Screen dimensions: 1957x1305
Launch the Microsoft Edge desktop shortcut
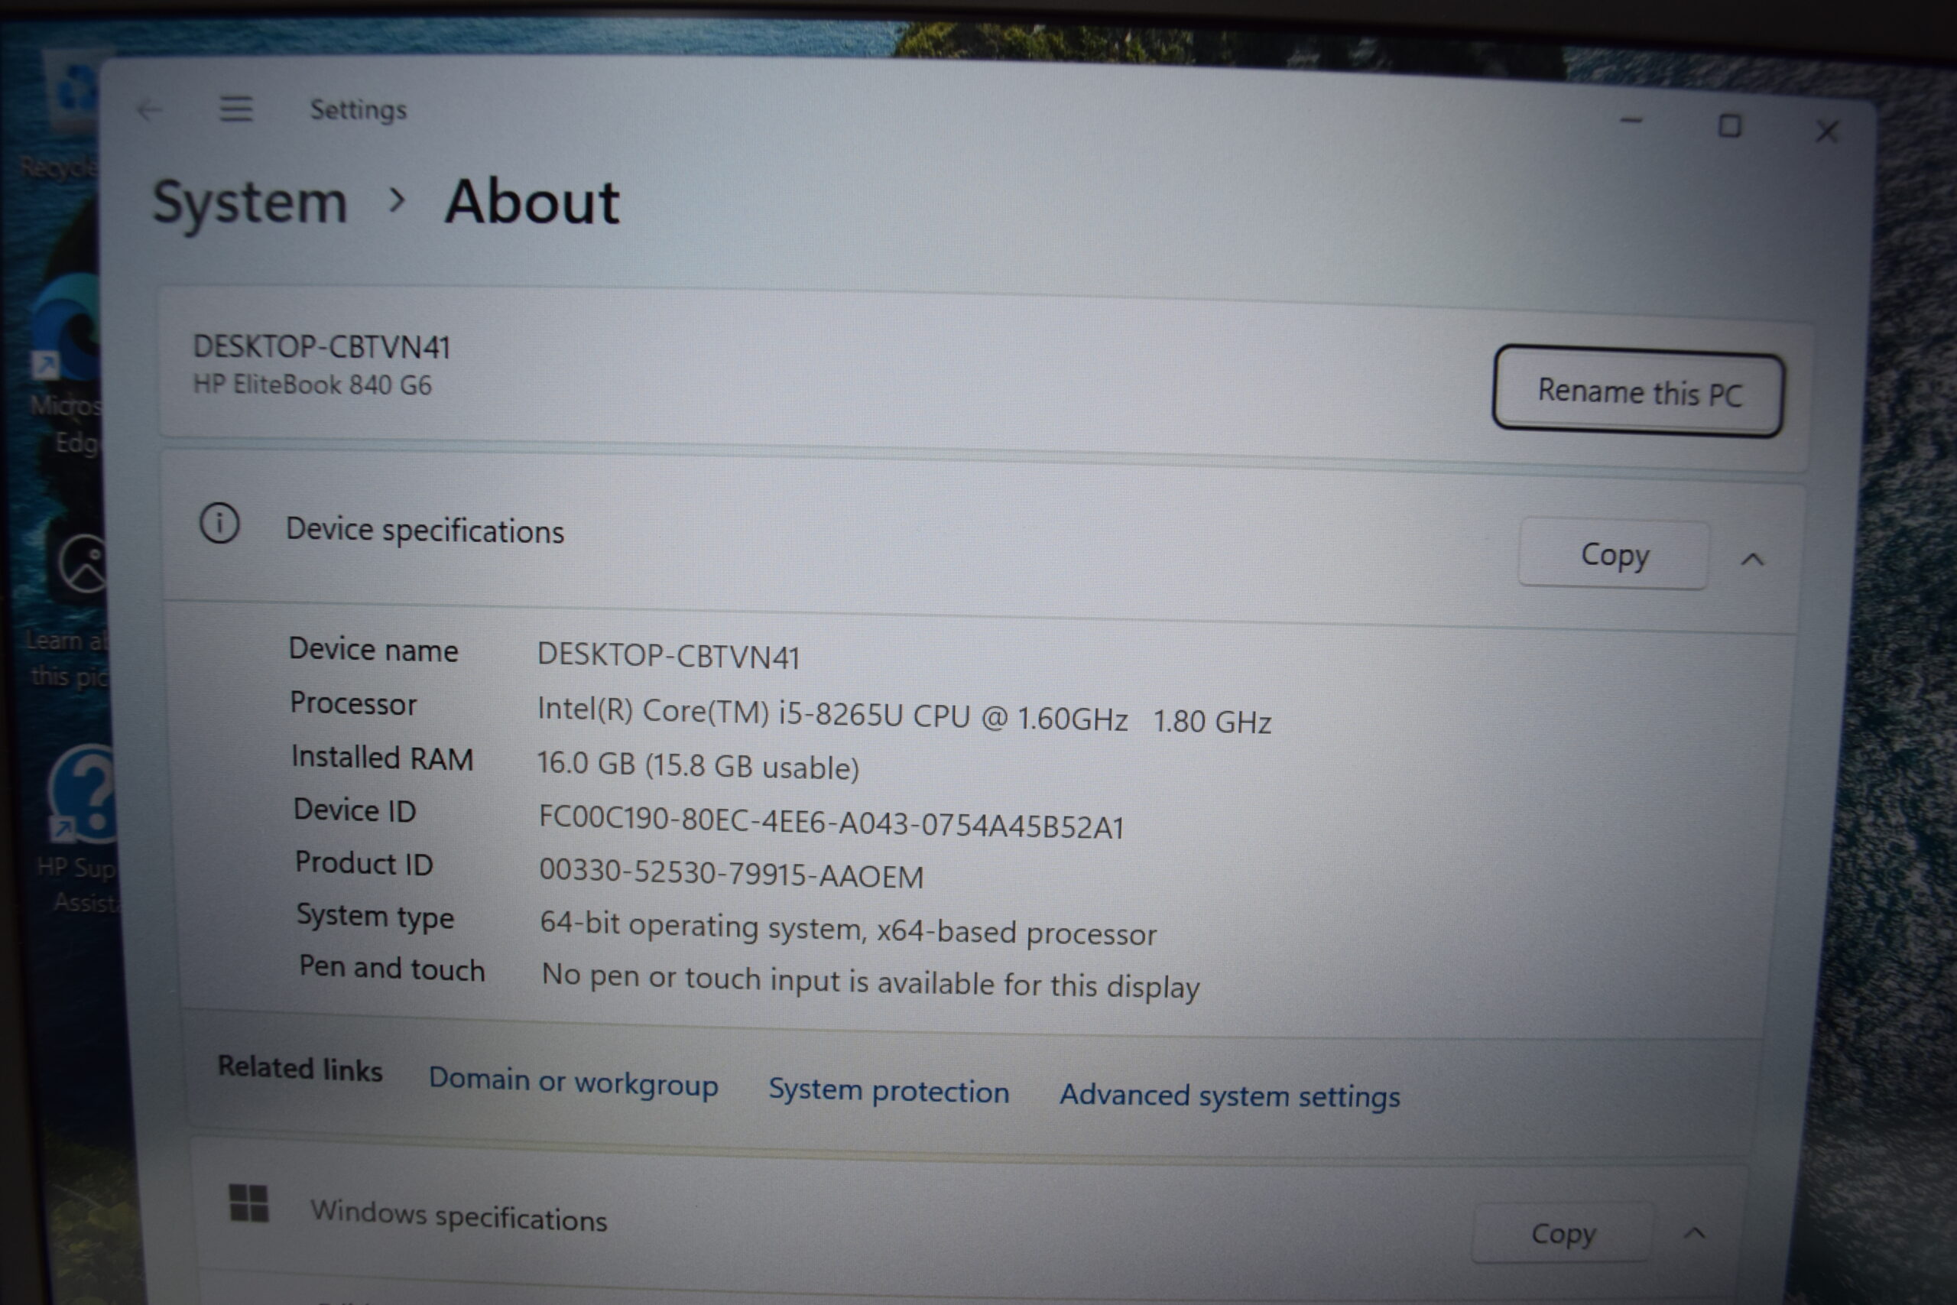coord(67,366)
